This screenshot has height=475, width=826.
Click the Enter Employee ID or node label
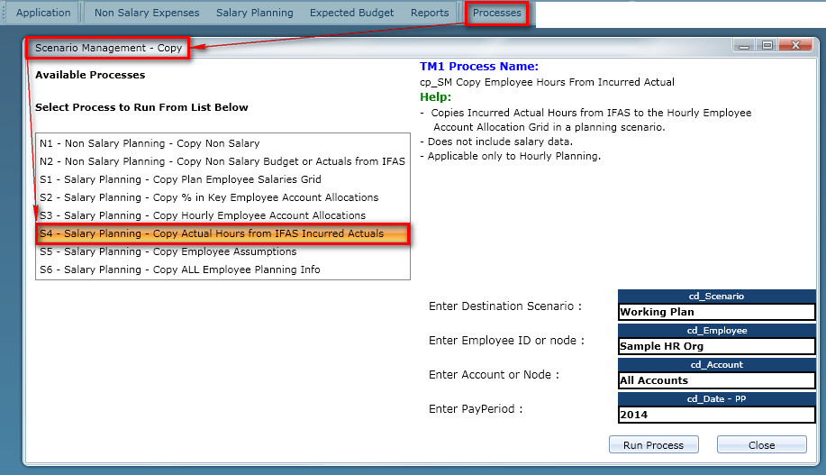tap(506, 341)
